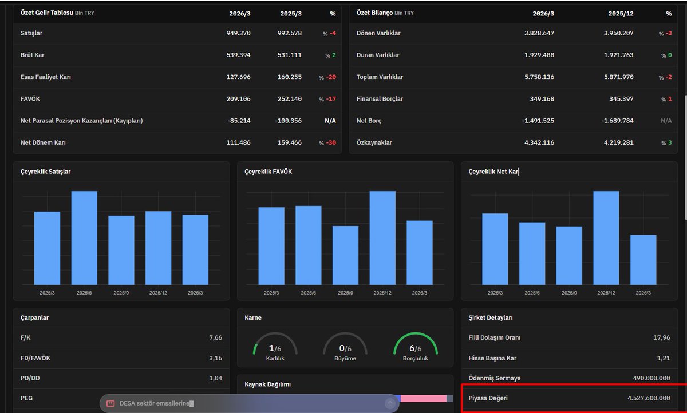This screenshot has height=413, width=687.
Task: Submit the prompt with the arrow send button
Action: (x=390, y=403)
